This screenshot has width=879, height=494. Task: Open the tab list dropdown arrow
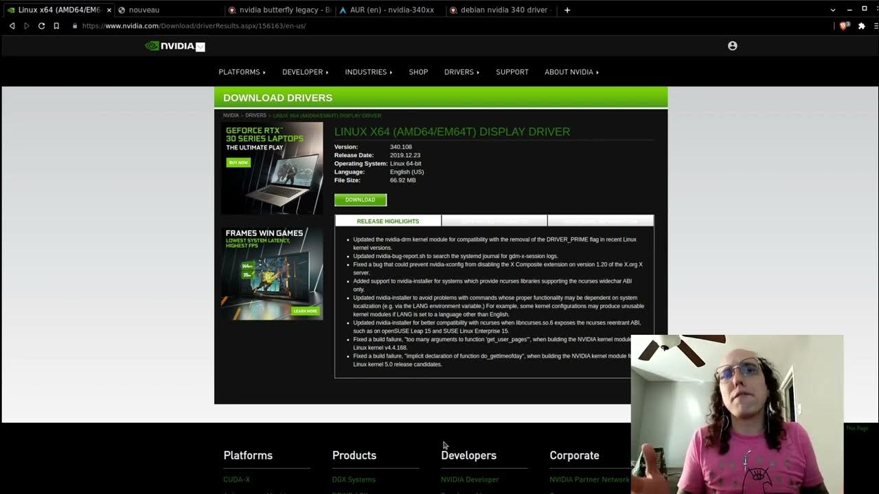[x=833, y=10]
